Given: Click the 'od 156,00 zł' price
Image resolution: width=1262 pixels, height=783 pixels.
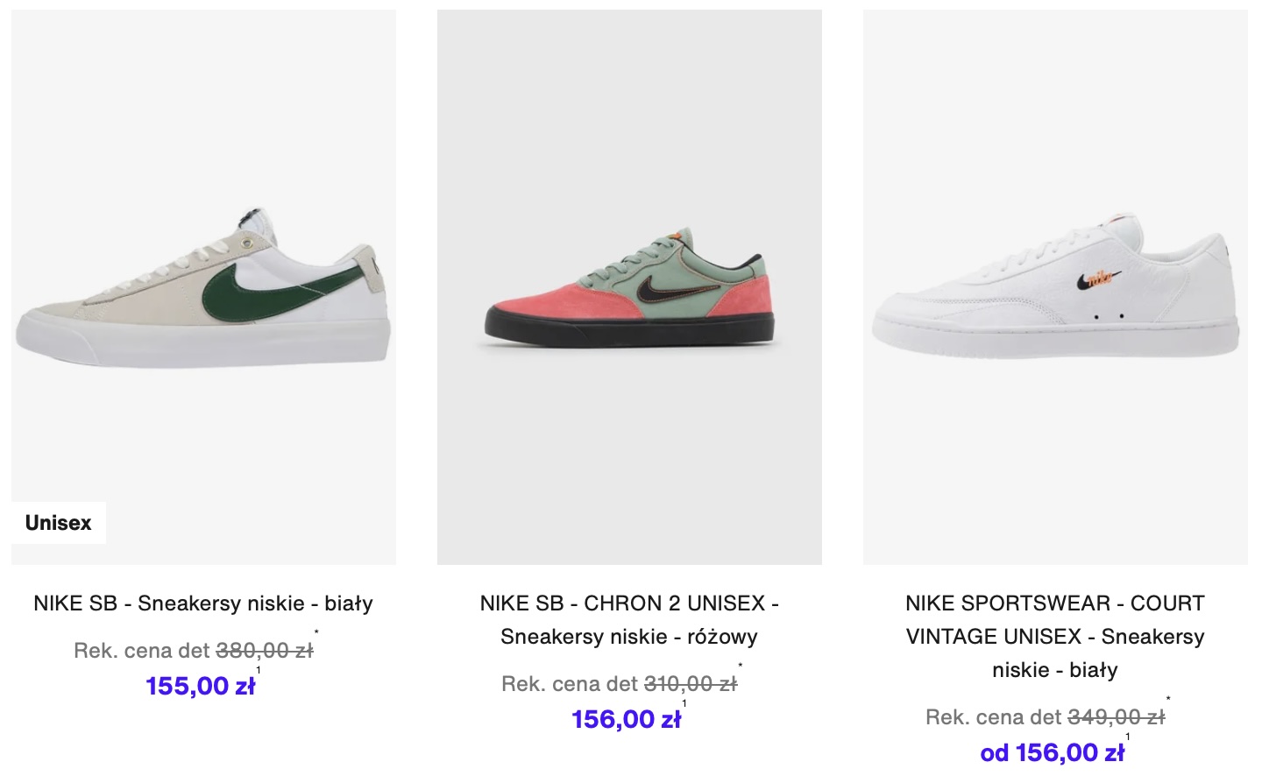Looking at the screenshot, I should point(1052,752).
